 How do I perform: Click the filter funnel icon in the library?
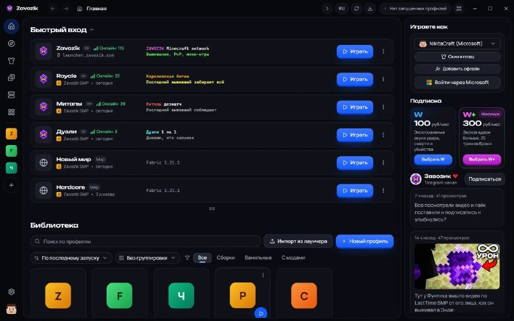click(x=187, y=258)
